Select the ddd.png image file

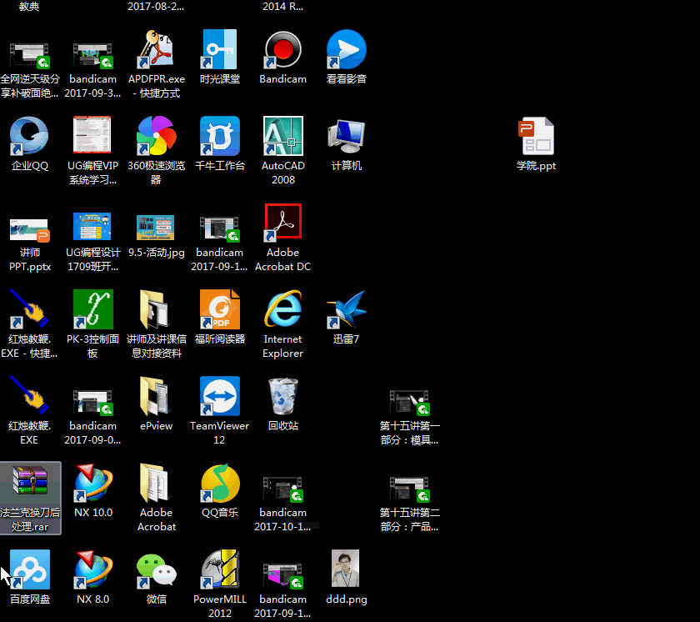pos(347,577)
